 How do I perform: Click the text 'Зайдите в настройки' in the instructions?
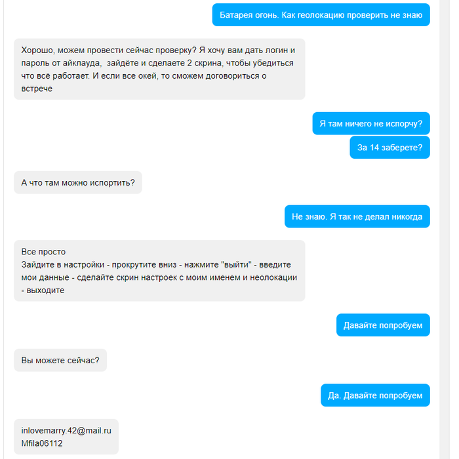pos(63,265)
